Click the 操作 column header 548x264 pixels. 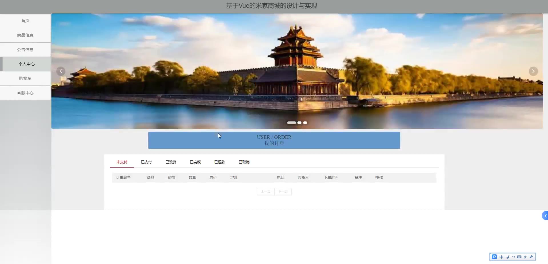[379, 177]
